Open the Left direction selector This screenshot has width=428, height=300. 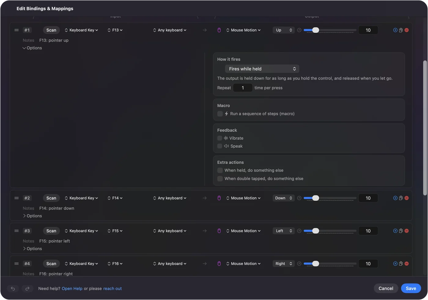point(284,231)
